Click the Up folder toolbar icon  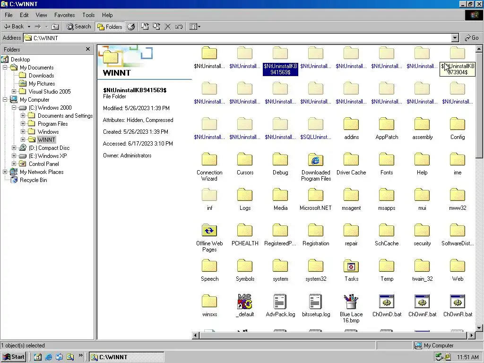click(55, 26)
